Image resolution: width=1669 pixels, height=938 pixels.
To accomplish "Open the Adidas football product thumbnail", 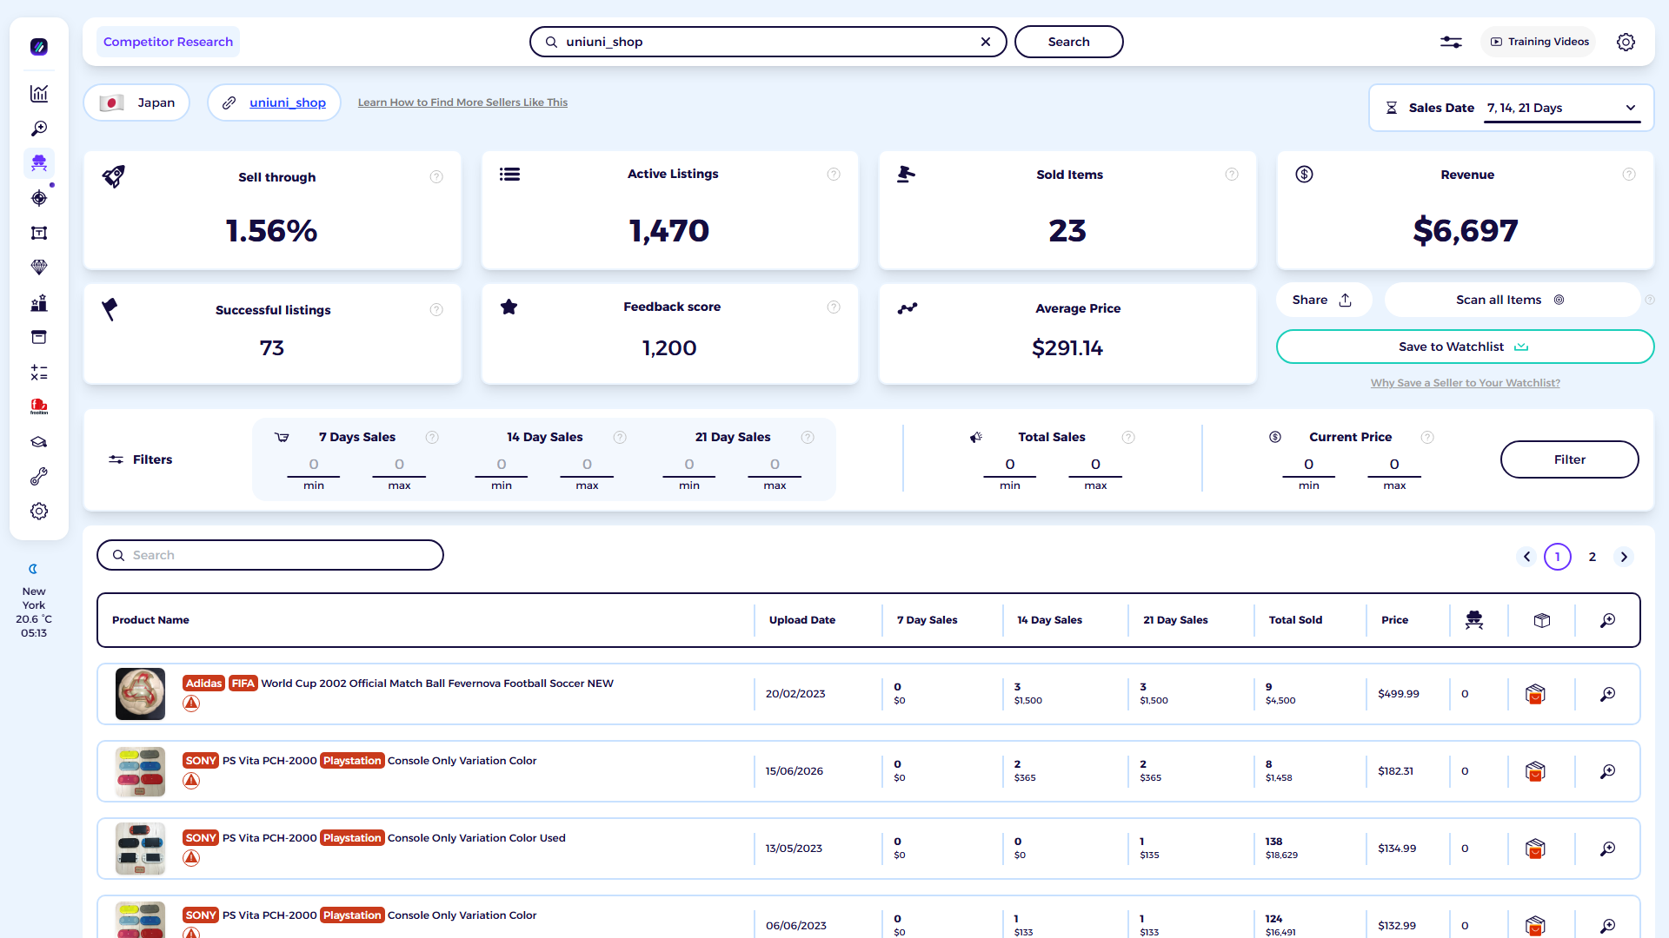I will click(140, 694).
